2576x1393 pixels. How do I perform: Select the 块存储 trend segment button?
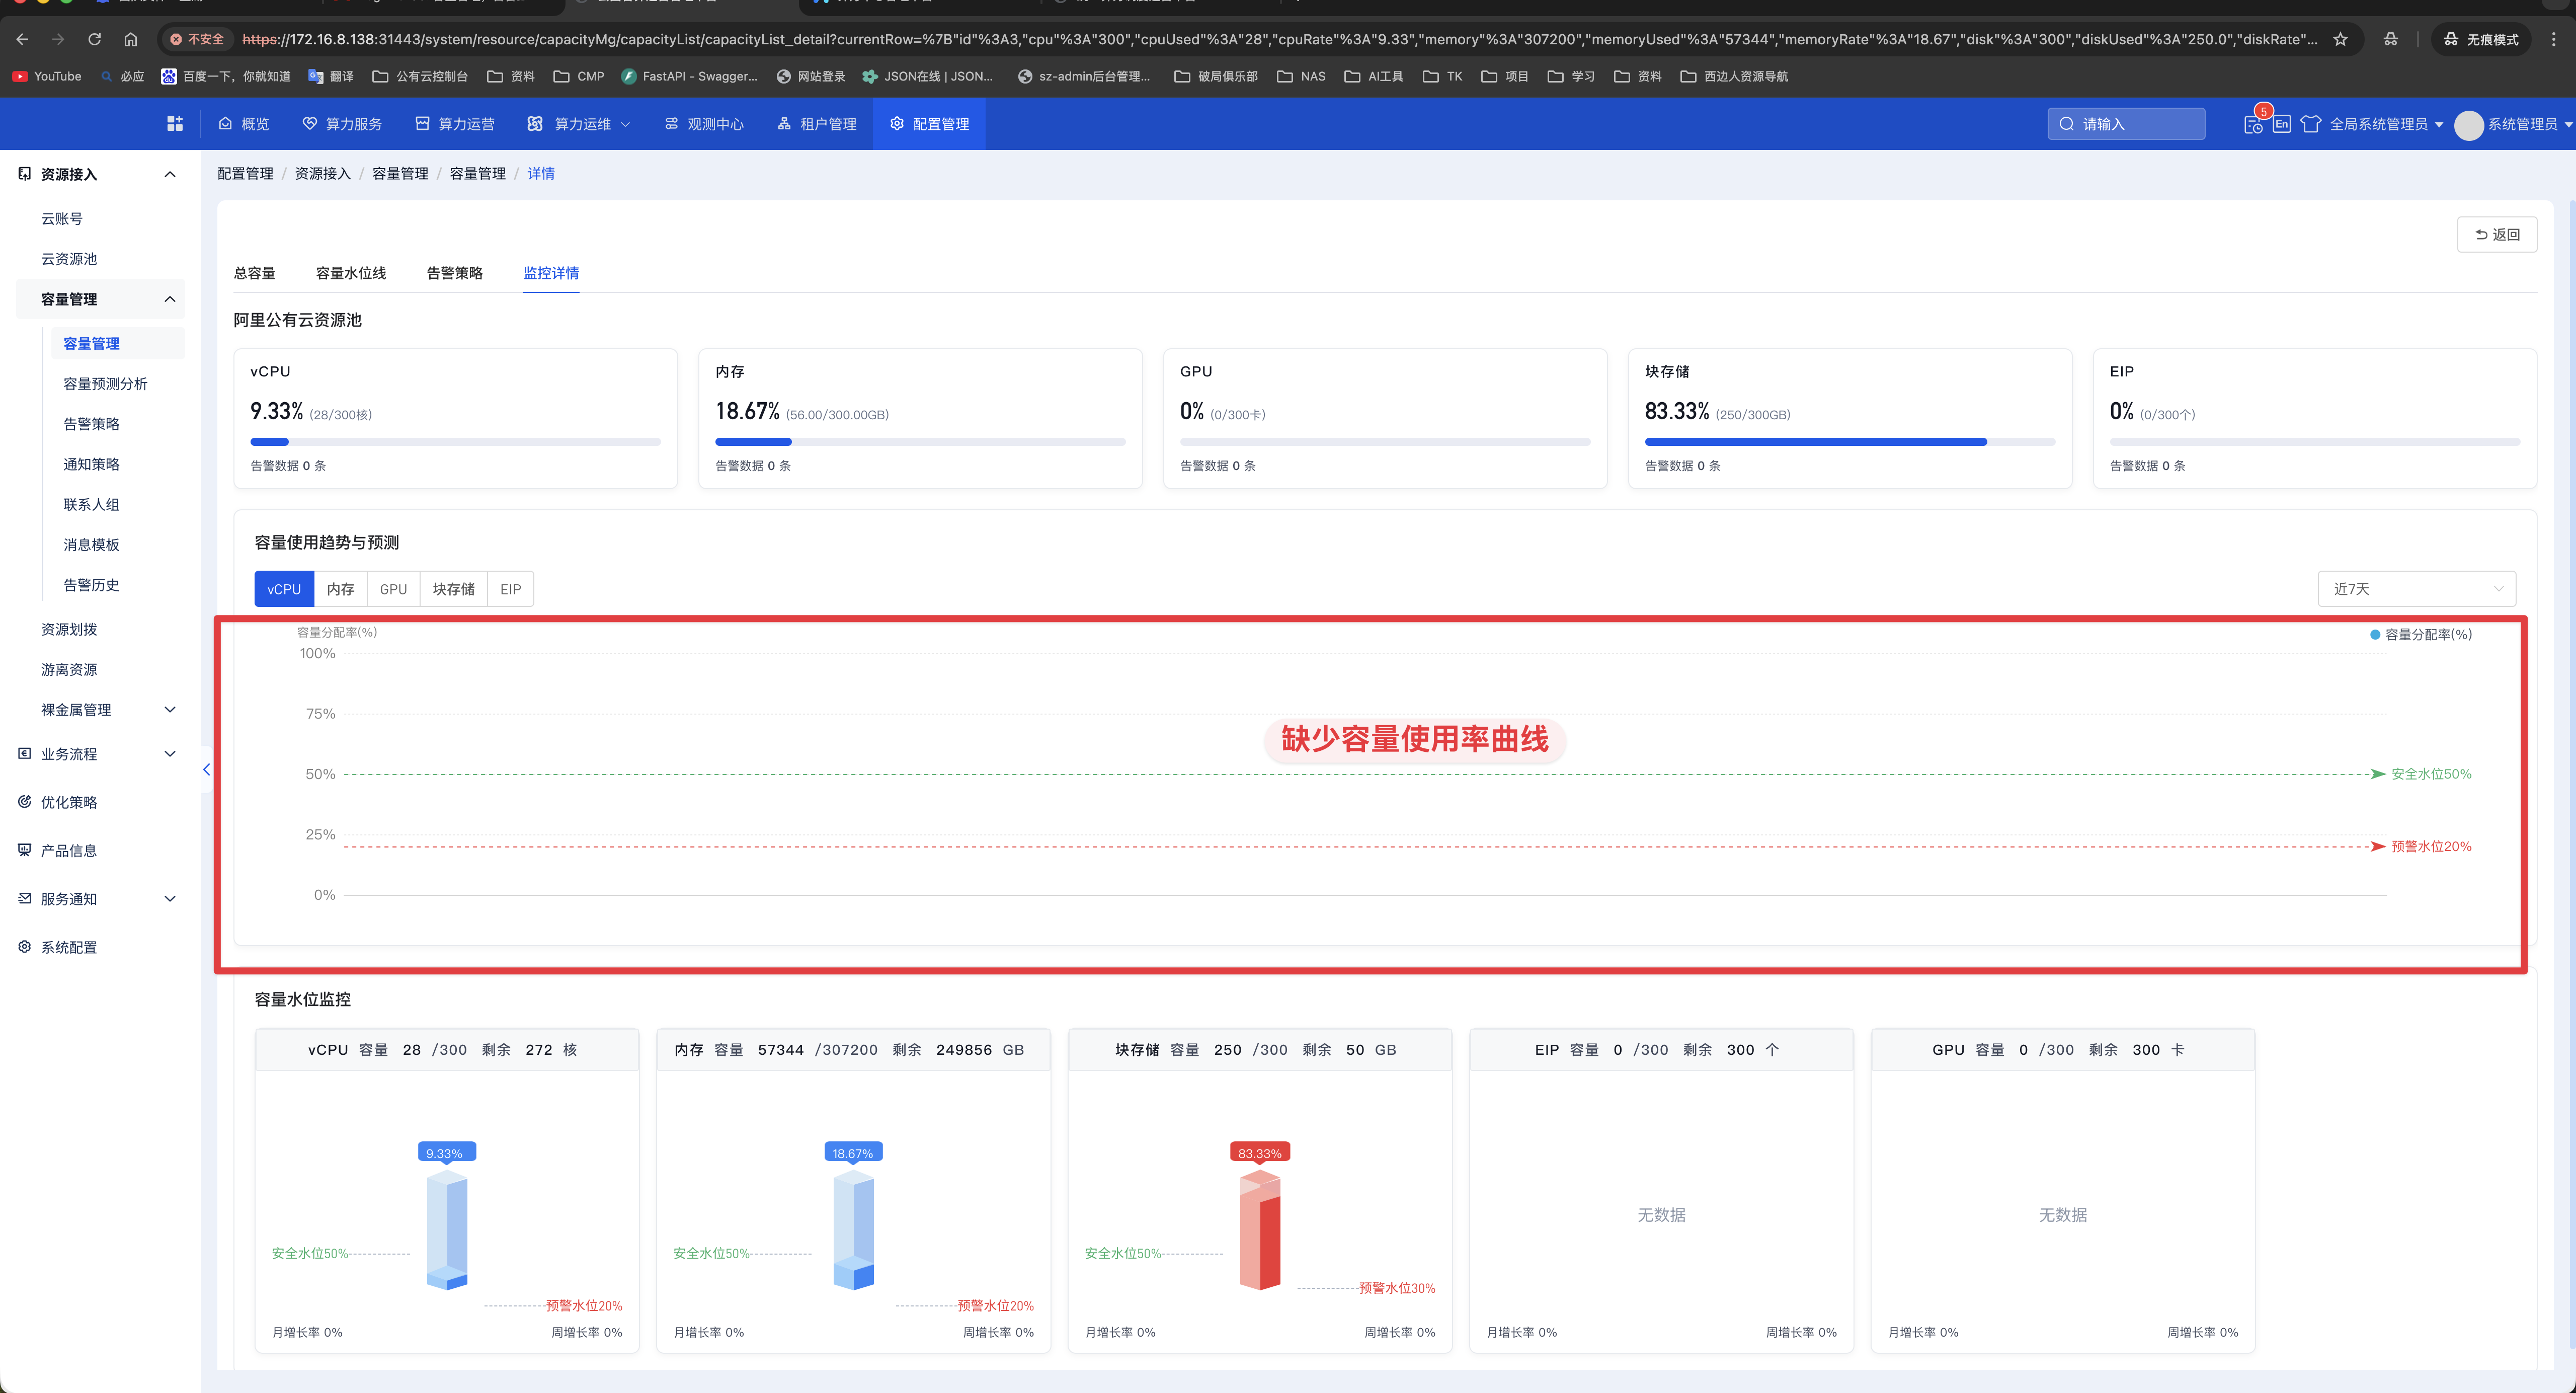pyautogui.click(x=453, y=589)
